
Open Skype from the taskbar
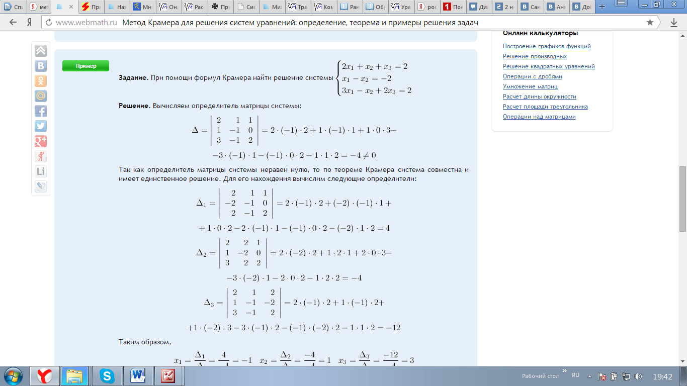pyautogui.click(x=106, y=376)
